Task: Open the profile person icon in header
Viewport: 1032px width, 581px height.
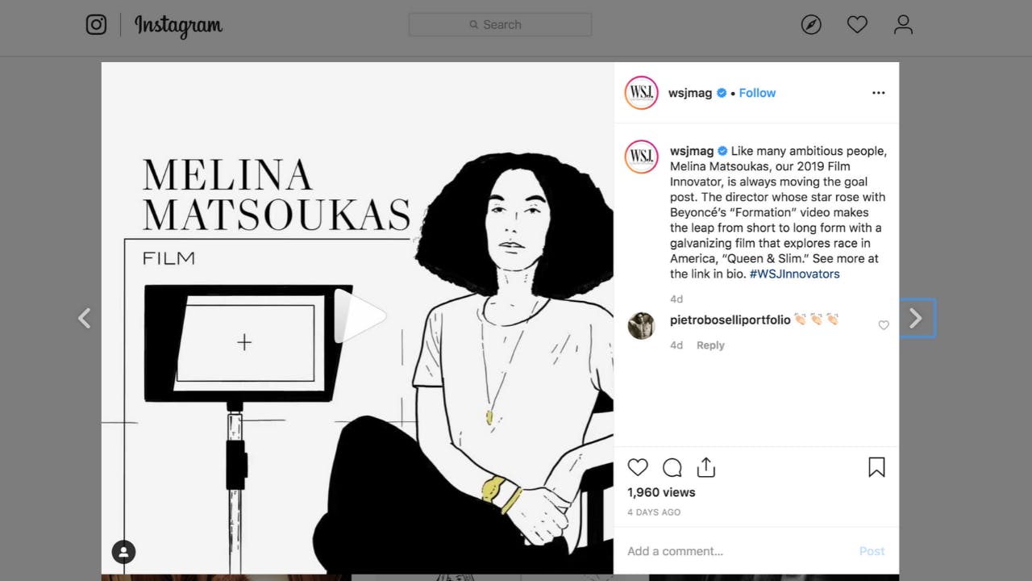Action: pyautogui.click(x=903, y=25)
